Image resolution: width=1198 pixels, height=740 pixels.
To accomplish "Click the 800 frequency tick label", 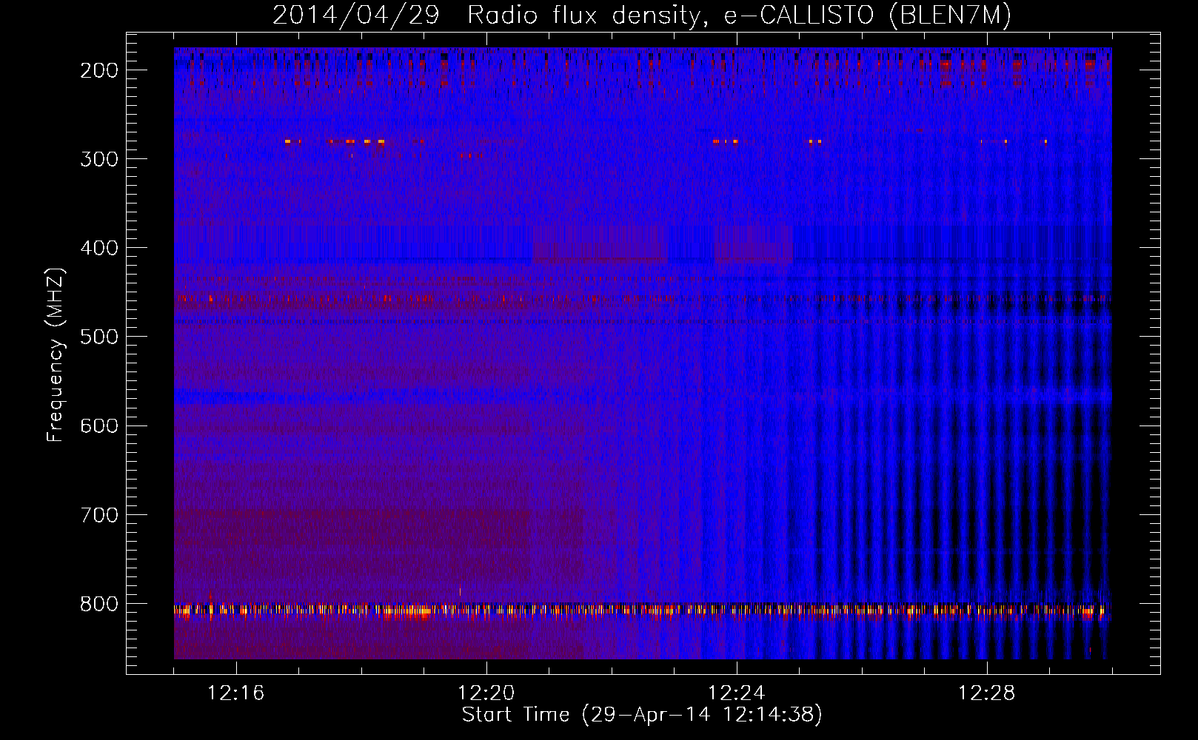I will click(x=99, y=604).
